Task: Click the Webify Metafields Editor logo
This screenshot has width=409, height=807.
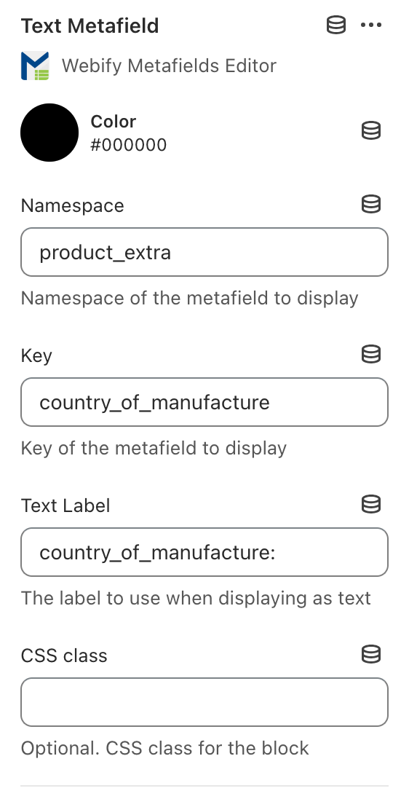Action: pos(35,66)
